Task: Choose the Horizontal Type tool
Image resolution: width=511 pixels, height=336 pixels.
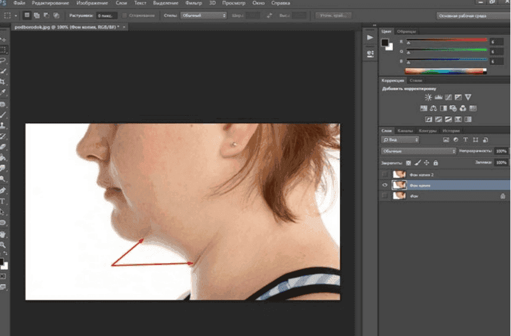Action: [4, 201]
